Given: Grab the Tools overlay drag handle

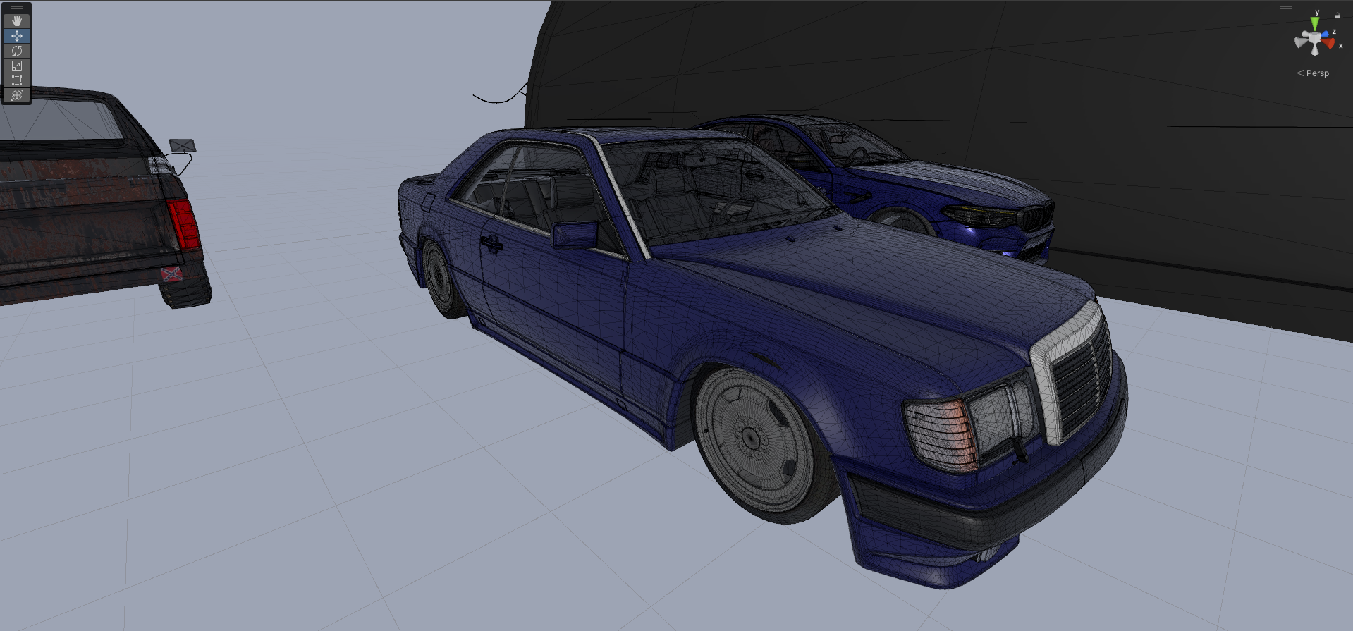Looking at the screenshot, I should (x=17, y=8).
